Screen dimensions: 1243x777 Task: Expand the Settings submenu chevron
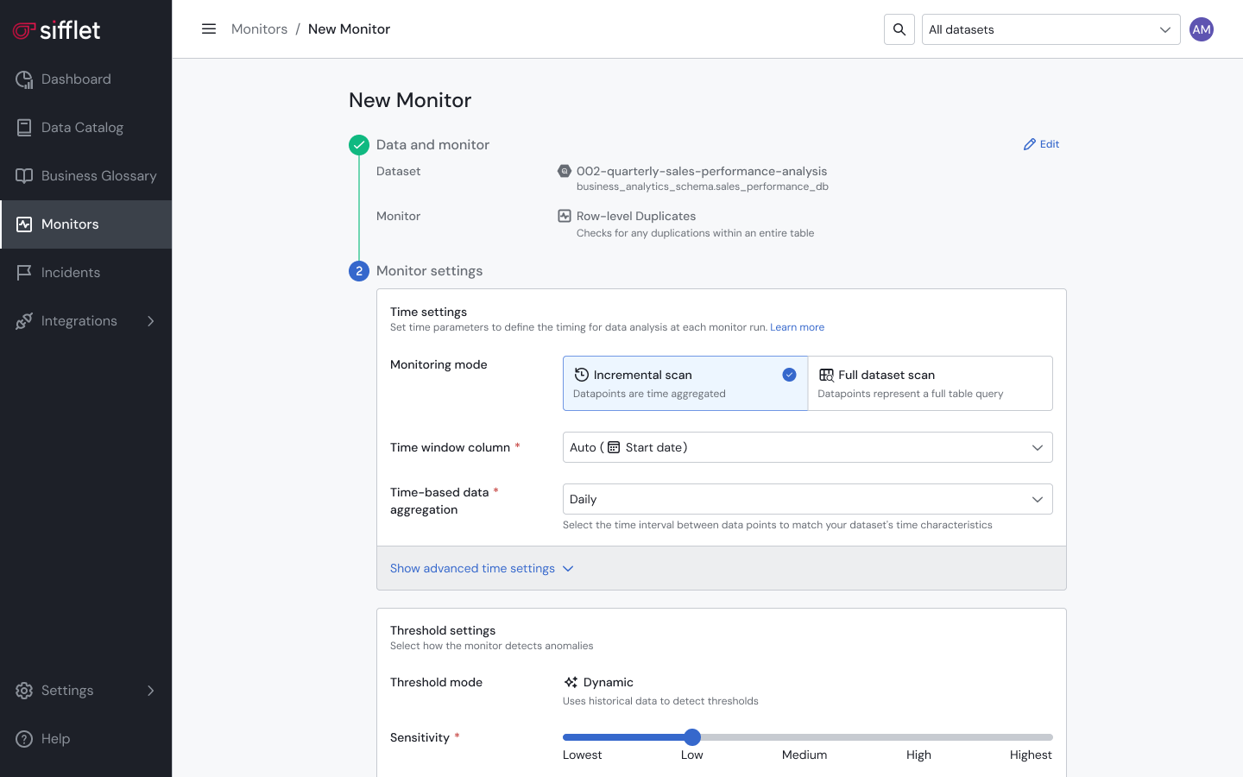151,691
